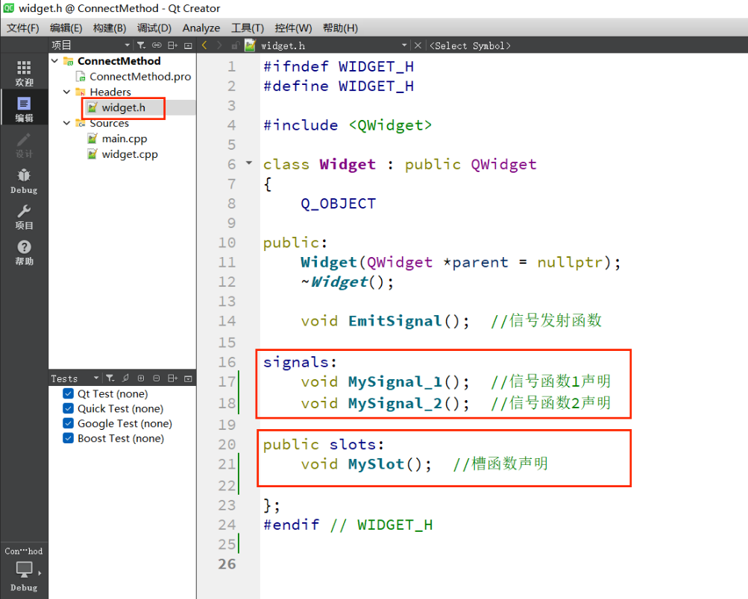Go forward in editor navigation history
The image size is (748, 599).
[219, 45]
